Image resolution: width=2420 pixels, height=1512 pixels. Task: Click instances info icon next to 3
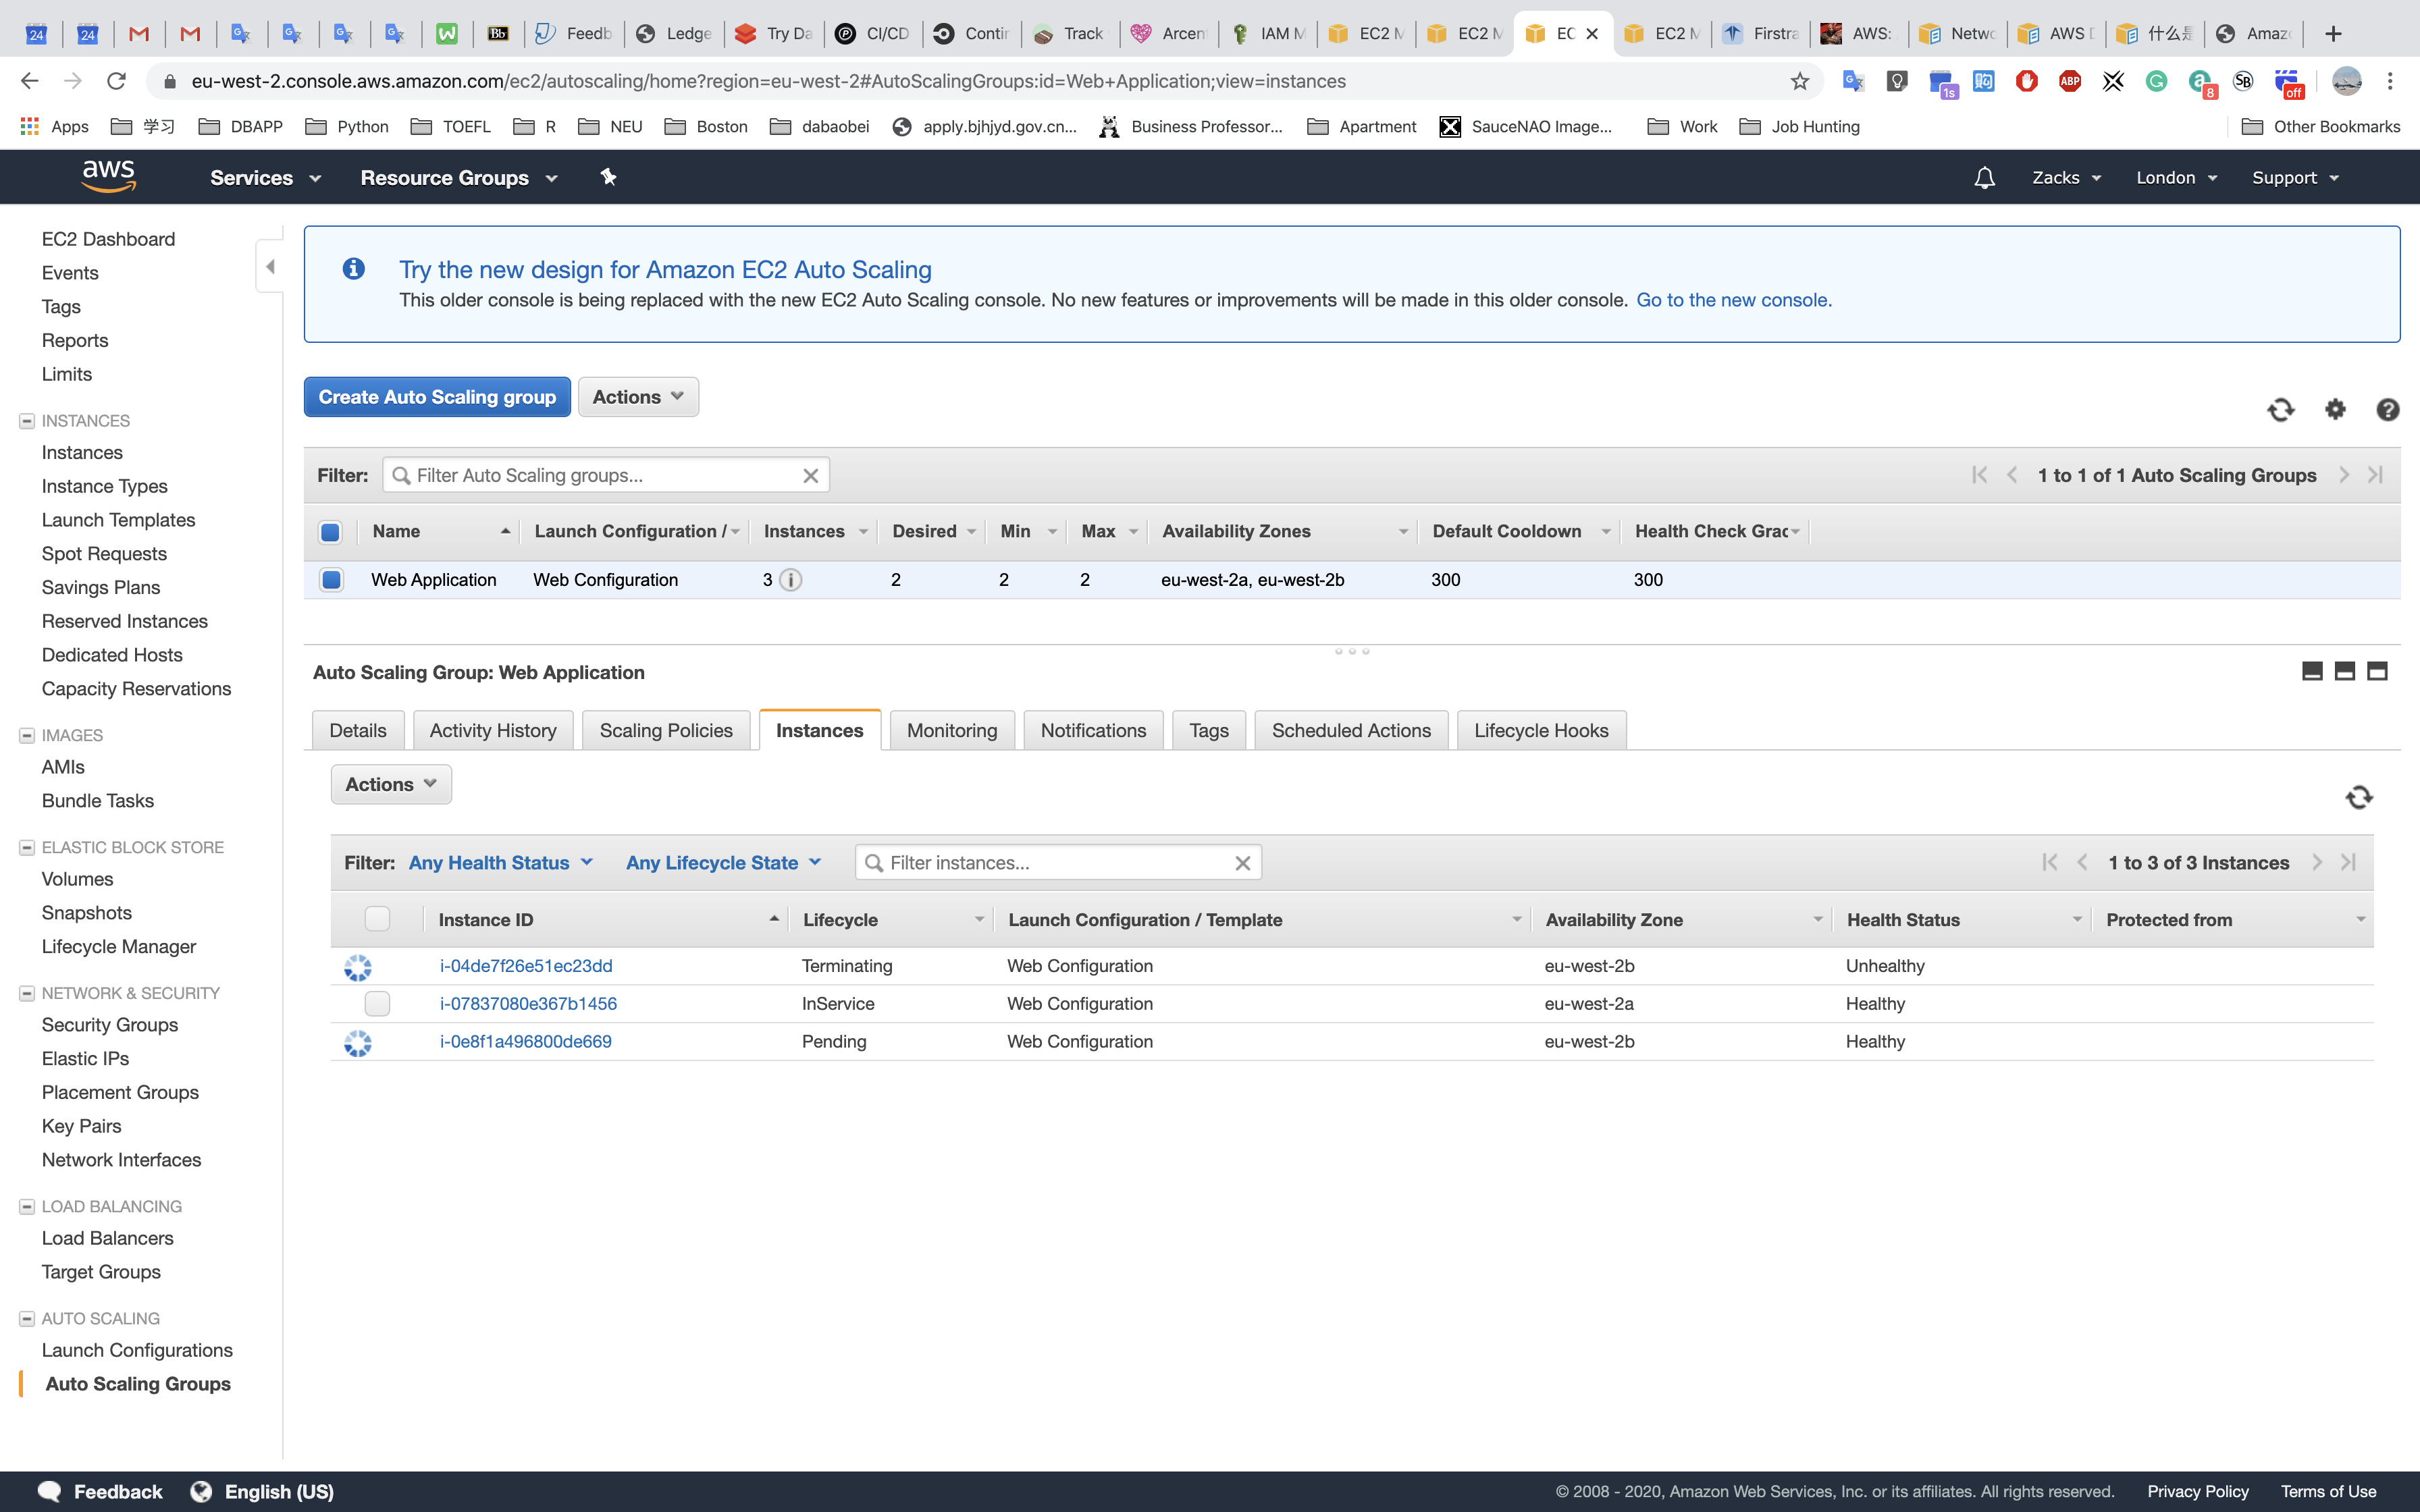(790, 580)
